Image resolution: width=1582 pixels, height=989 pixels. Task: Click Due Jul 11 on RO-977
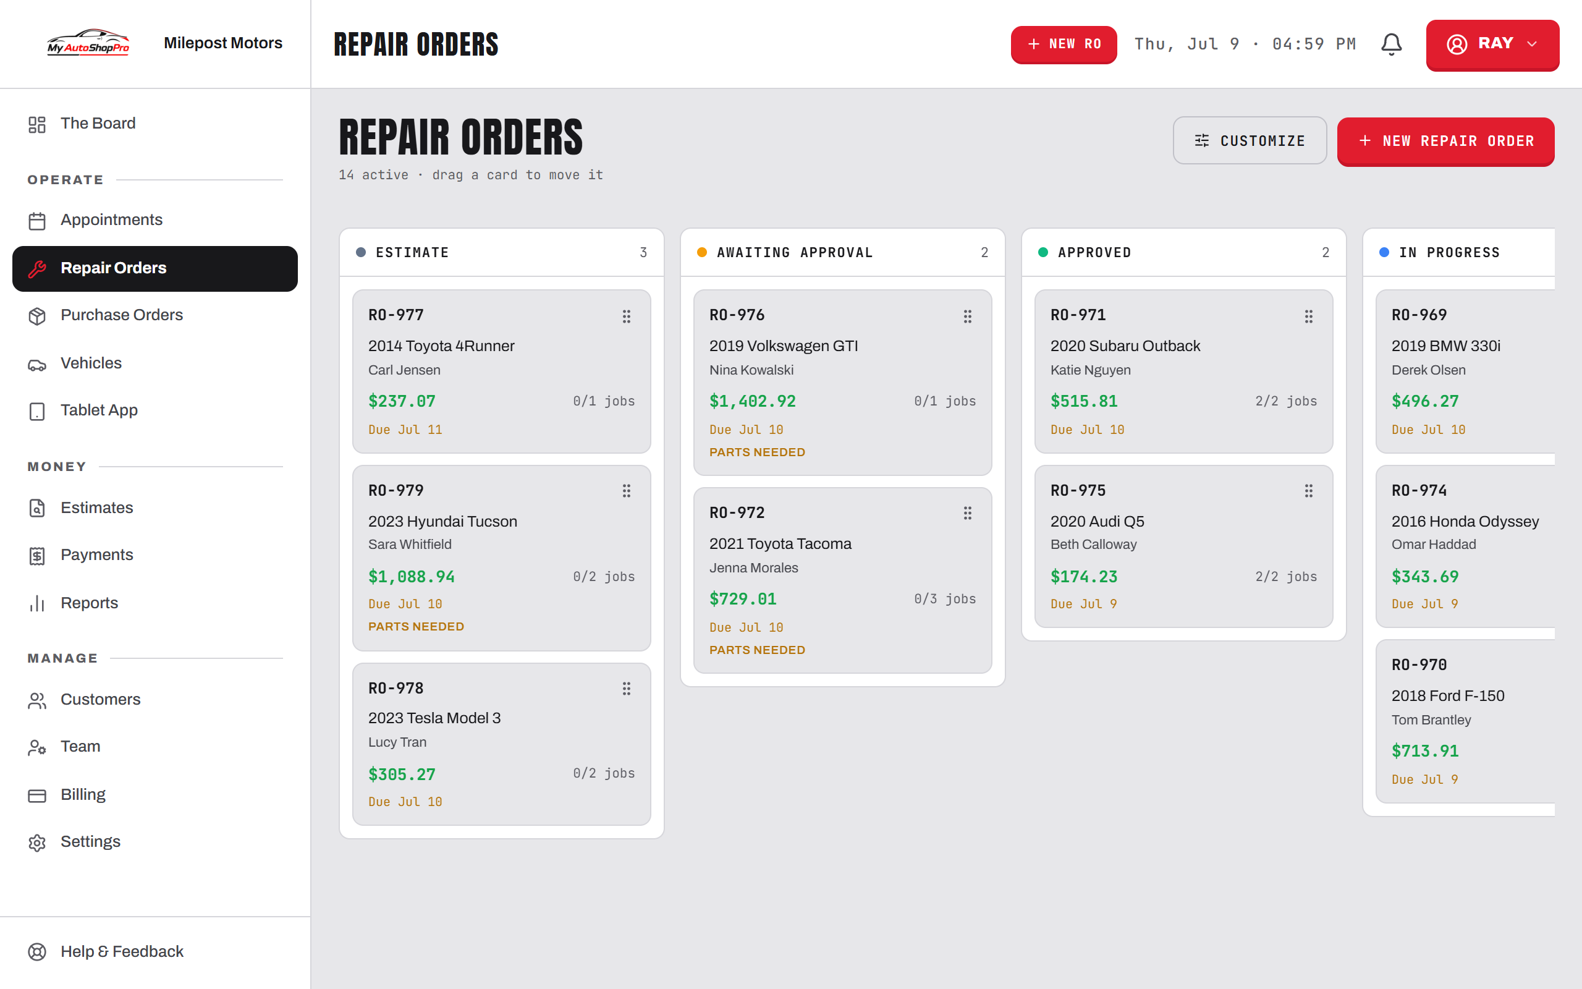[405, 430]
